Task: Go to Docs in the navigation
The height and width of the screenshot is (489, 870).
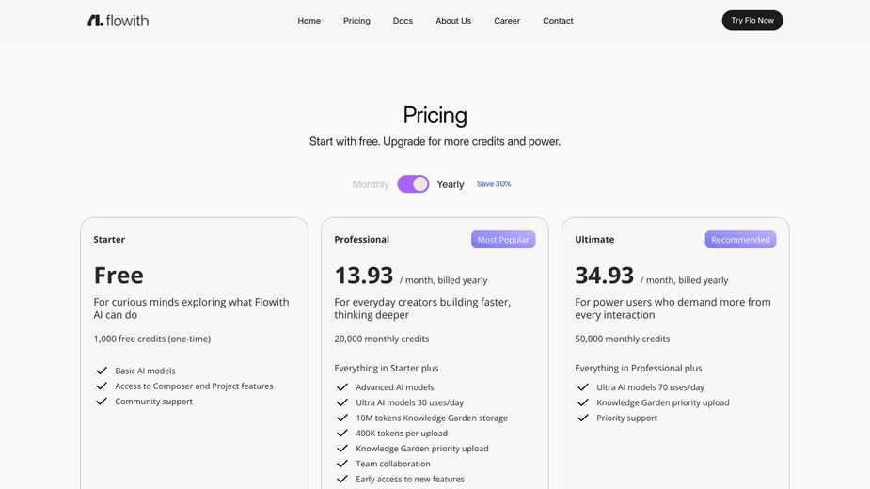Action: point(403,21)
